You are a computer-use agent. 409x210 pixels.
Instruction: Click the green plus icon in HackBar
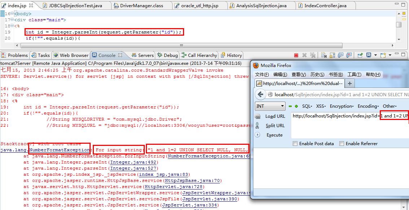[296, 106]
